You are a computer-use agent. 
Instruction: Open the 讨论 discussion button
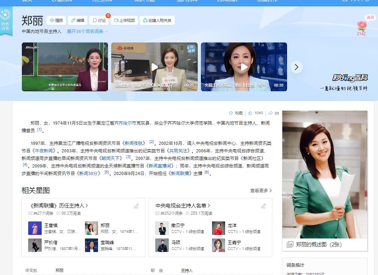pyautogui.click(x=99, y=21)
